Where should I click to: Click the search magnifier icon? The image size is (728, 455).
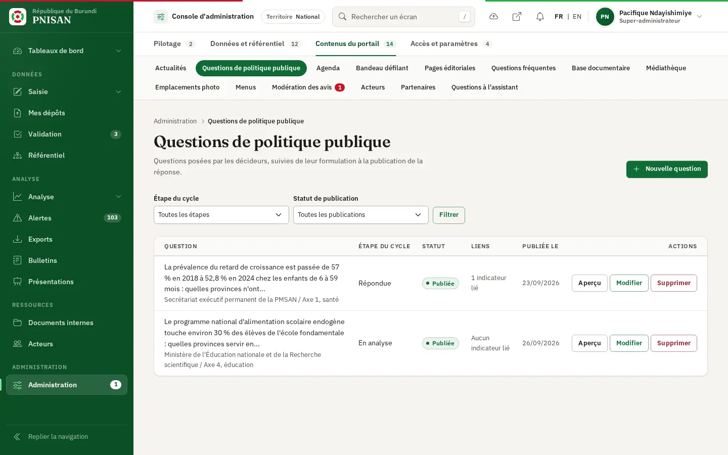[x=342, y=17]
